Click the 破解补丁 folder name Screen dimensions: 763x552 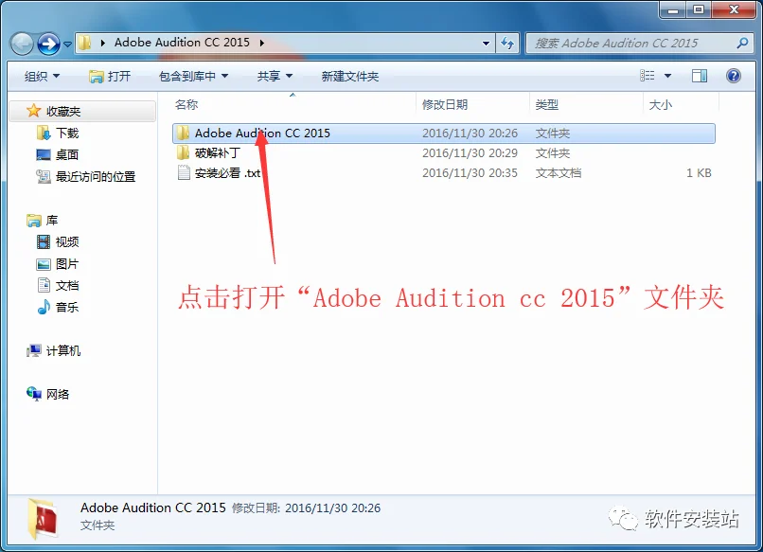pos(218,152)
